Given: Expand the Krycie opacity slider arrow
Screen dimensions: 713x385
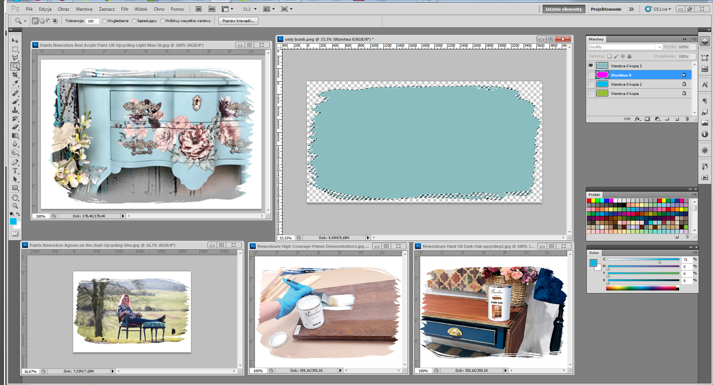Looking at the screenshot, I should click(693, 47).
